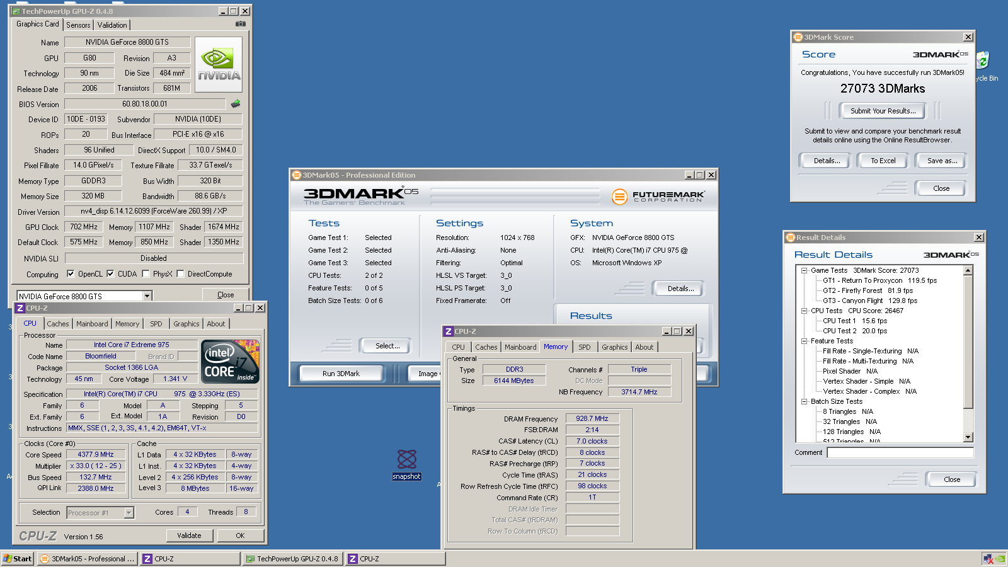Click the Comment input field
The width and height of the screenshot is (1008, 567).
(x=900, y=452)
